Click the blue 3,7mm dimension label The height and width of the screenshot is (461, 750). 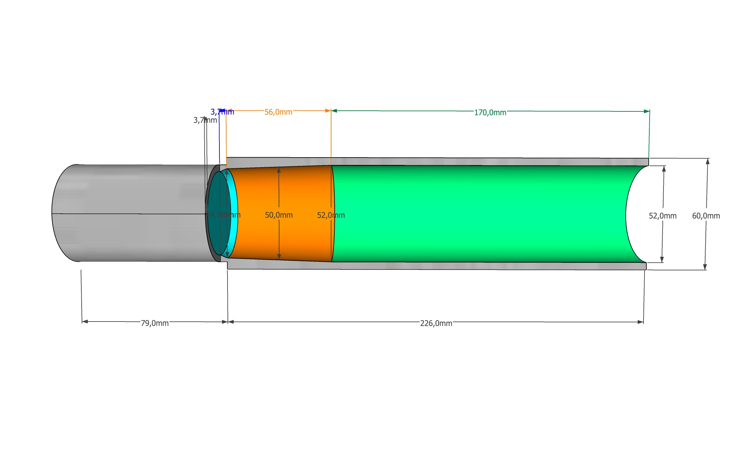click(222, 112)
